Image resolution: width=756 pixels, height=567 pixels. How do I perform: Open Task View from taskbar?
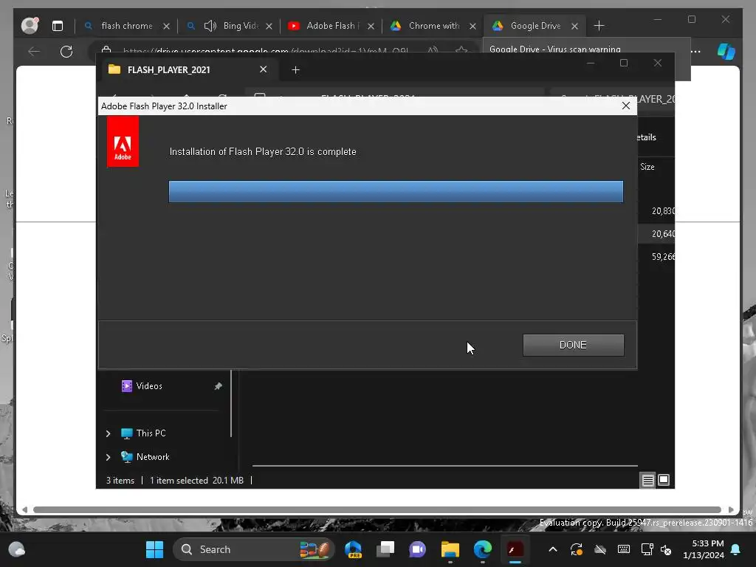(385, 549)
